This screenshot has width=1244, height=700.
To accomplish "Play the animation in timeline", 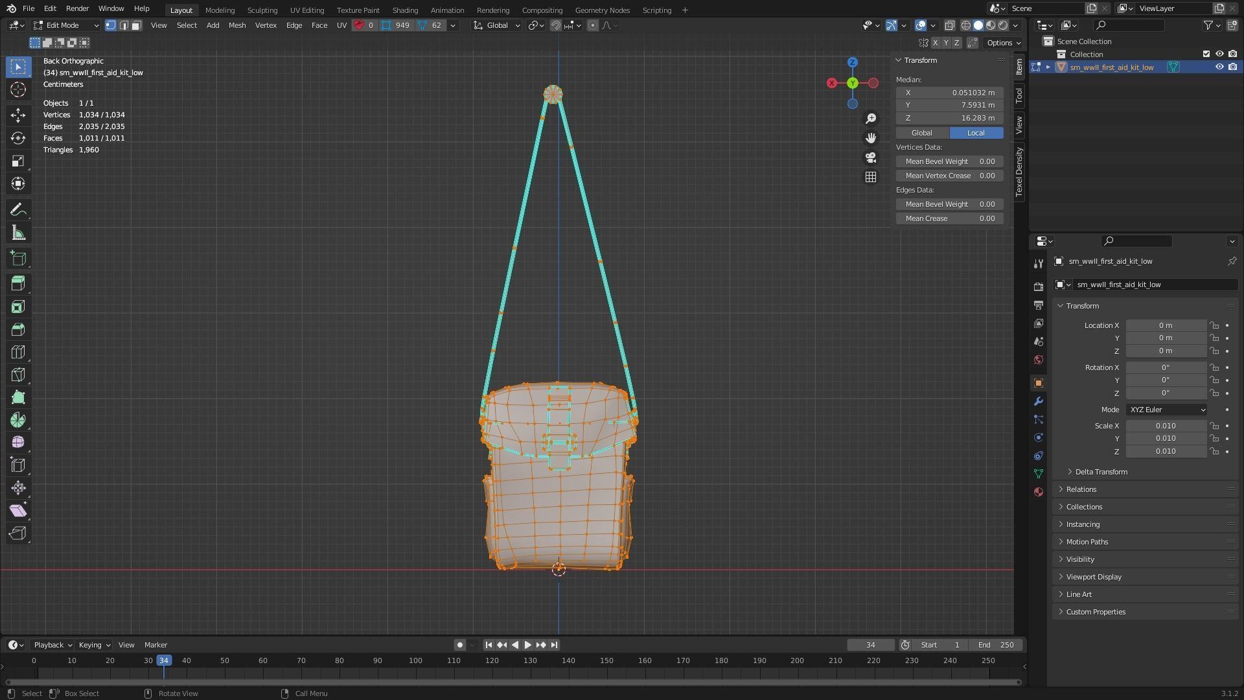I will (527, 645).
